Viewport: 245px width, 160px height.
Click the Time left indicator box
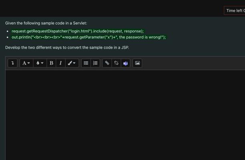234,11
